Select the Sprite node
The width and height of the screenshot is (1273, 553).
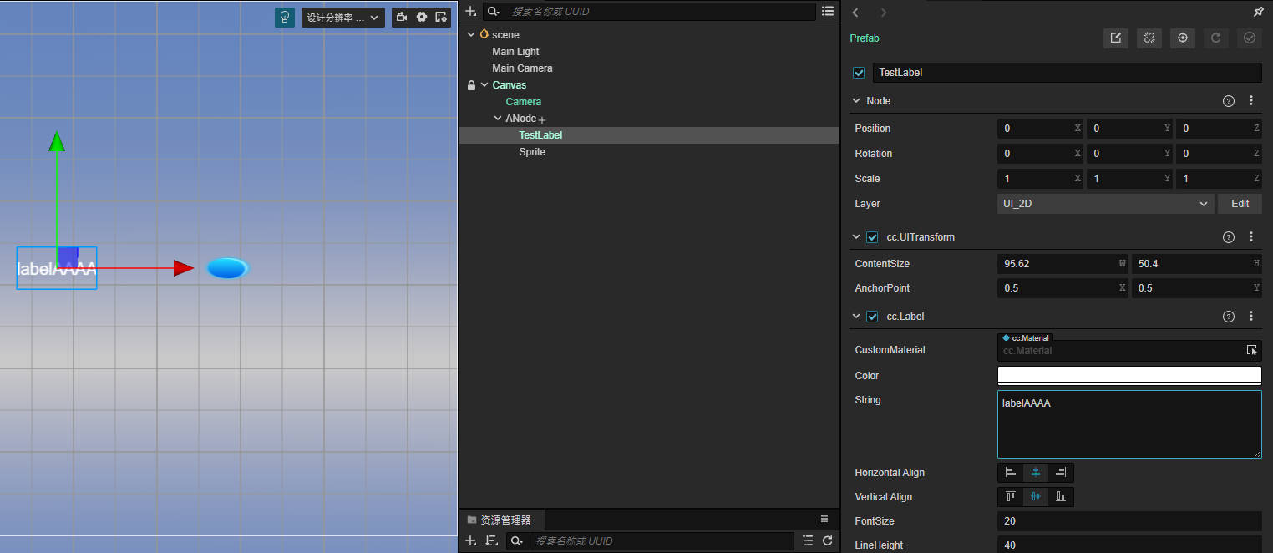532,152
